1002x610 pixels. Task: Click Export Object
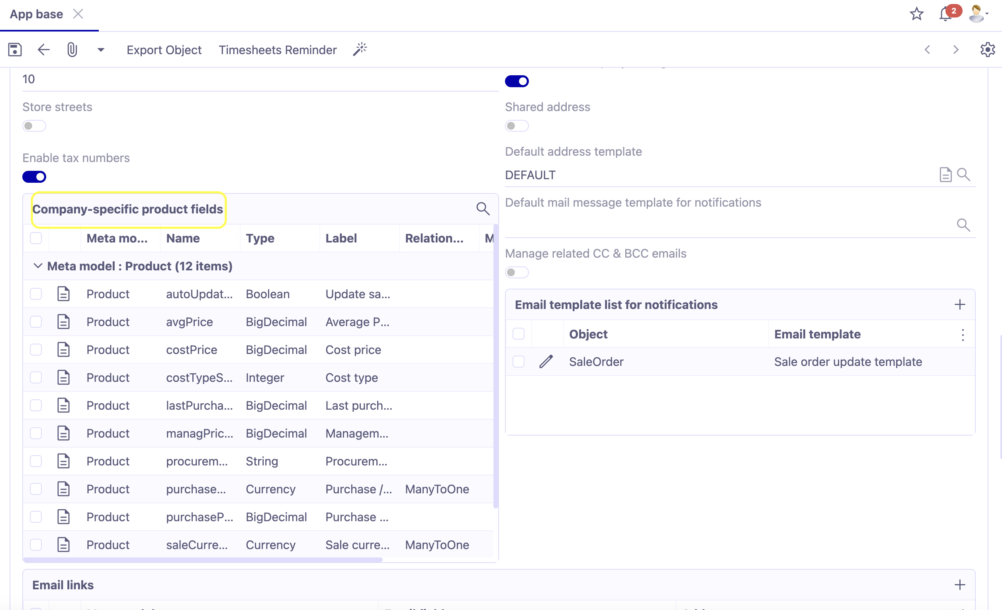click(x=164, y=50)
